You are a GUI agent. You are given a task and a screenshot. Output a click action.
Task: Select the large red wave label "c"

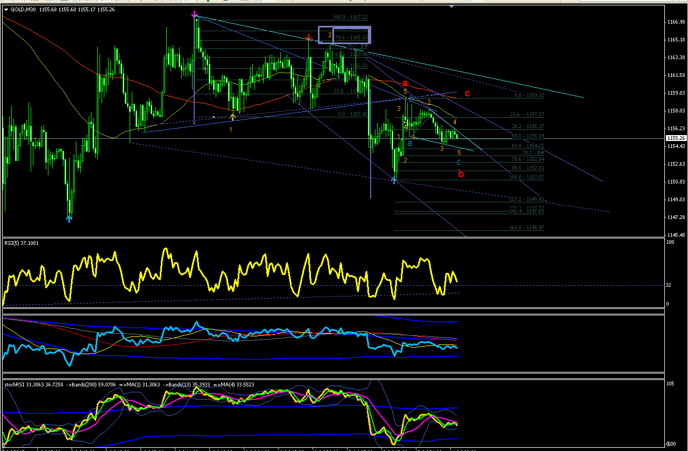(x=467, y=93)
